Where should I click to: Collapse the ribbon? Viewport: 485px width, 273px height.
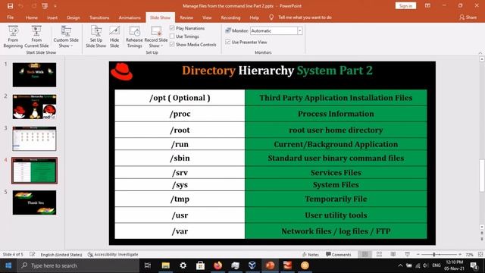point(480,53)
